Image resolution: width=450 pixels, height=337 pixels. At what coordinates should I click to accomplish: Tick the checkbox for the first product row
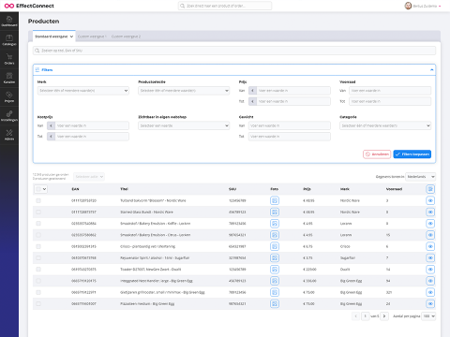pos(38,200)
